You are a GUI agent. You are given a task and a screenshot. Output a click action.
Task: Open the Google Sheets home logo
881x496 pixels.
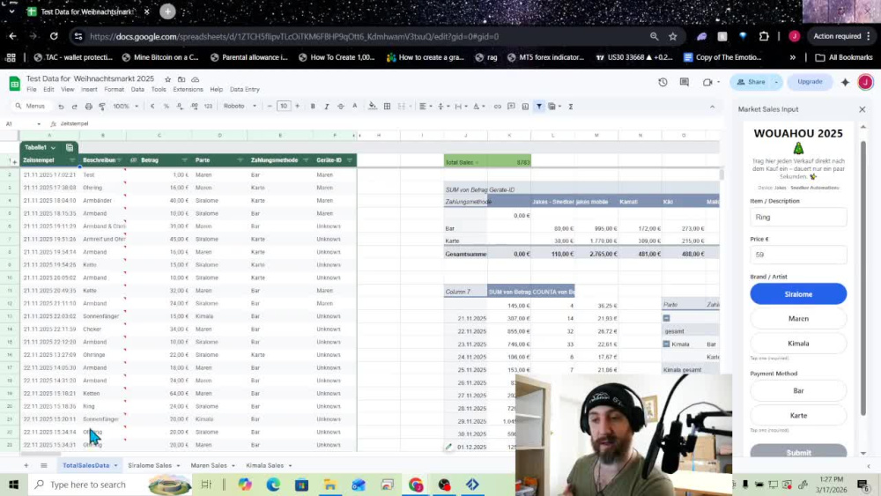tap(15, 84)
